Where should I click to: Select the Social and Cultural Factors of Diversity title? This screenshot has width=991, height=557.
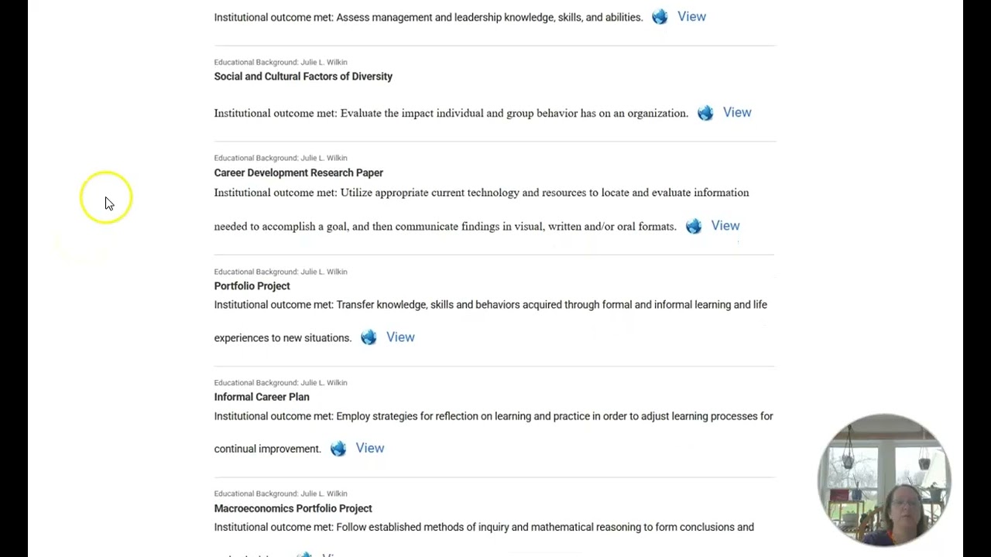pyautogui.click(x=303, y=77)
